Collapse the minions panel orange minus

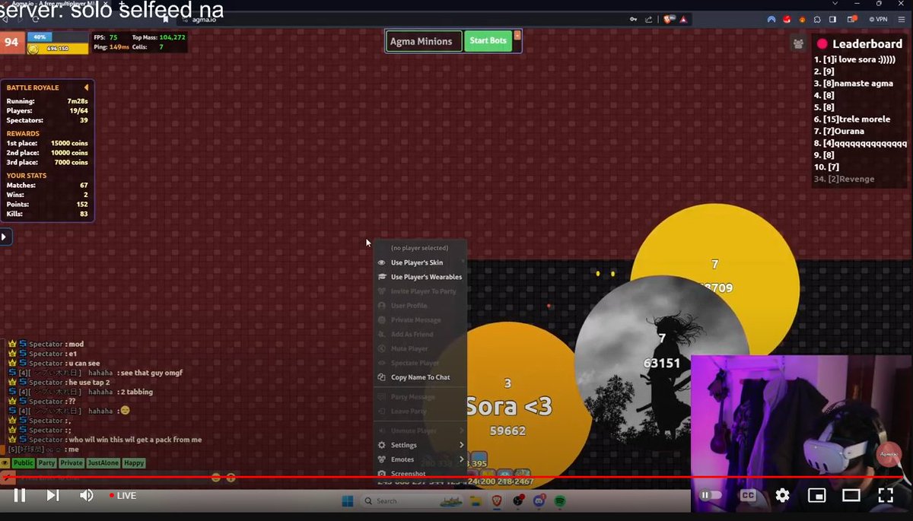(517, 35)
